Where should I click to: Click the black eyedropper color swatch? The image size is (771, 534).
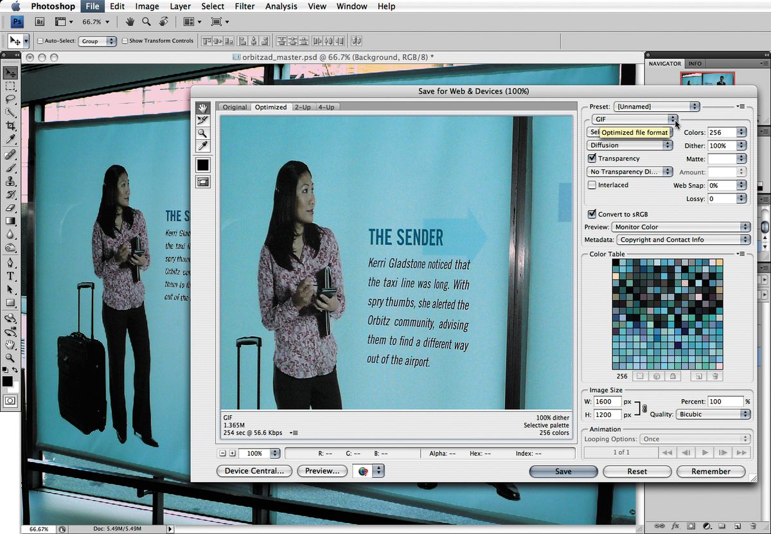point(203,165)
